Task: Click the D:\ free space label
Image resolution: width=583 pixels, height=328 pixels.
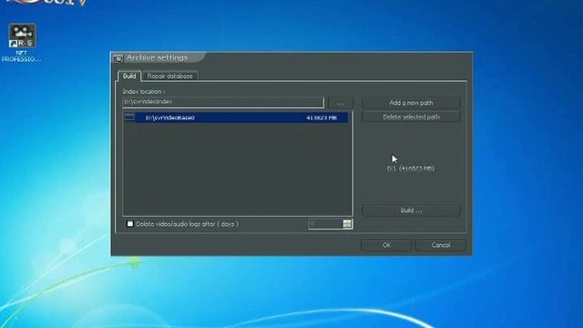Action: [x=411, y=169]
